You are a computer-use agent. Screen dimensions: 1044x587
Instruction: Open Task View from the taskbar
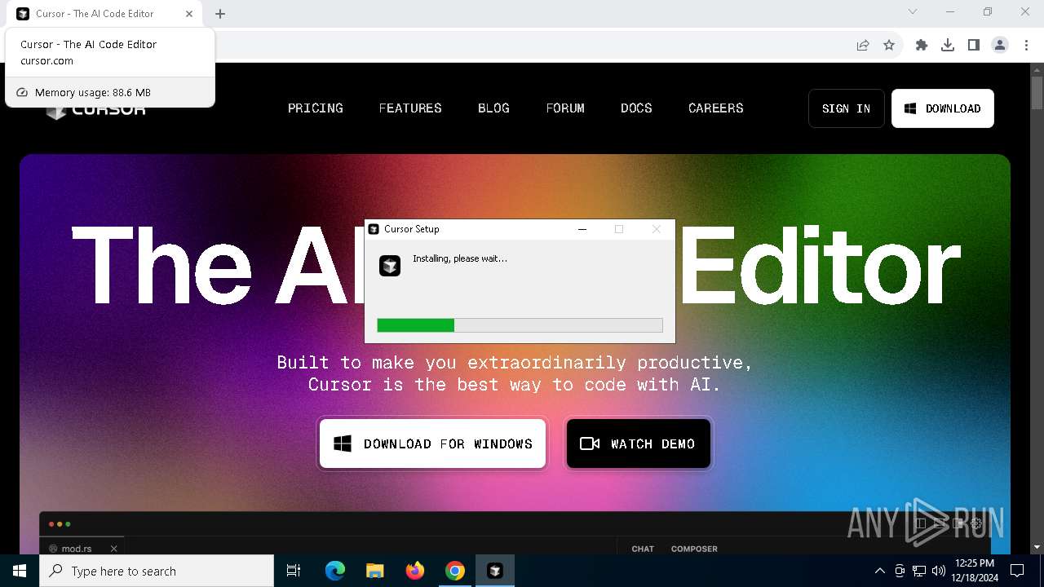294,571
